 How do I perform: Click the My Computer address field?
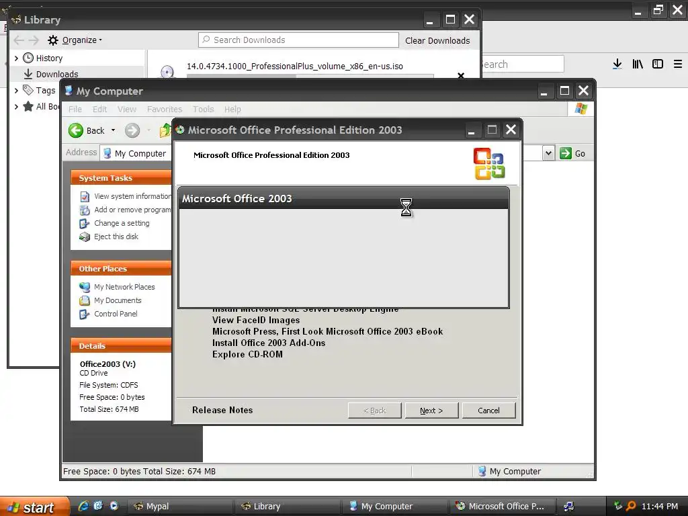pyautogui.click(x=322, y=153)
